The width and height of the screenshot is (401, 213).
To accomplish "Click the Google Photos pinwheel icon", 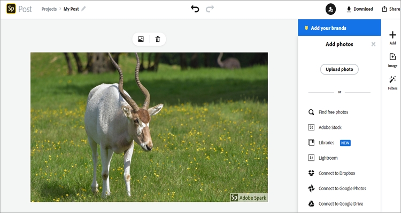I will tap(311, 189).
